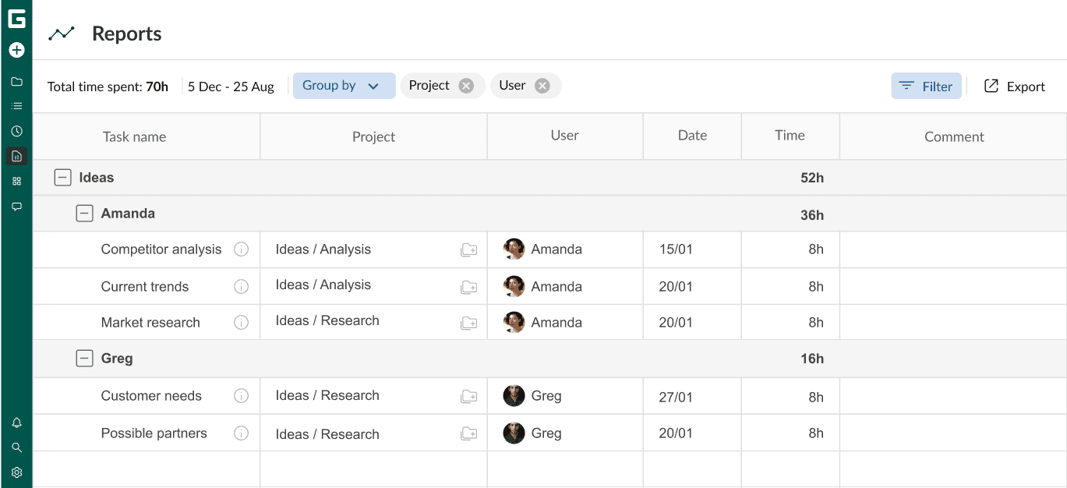Remove the User grouping chip
The height and width of the screenshot is (488, 1067).
542,86
